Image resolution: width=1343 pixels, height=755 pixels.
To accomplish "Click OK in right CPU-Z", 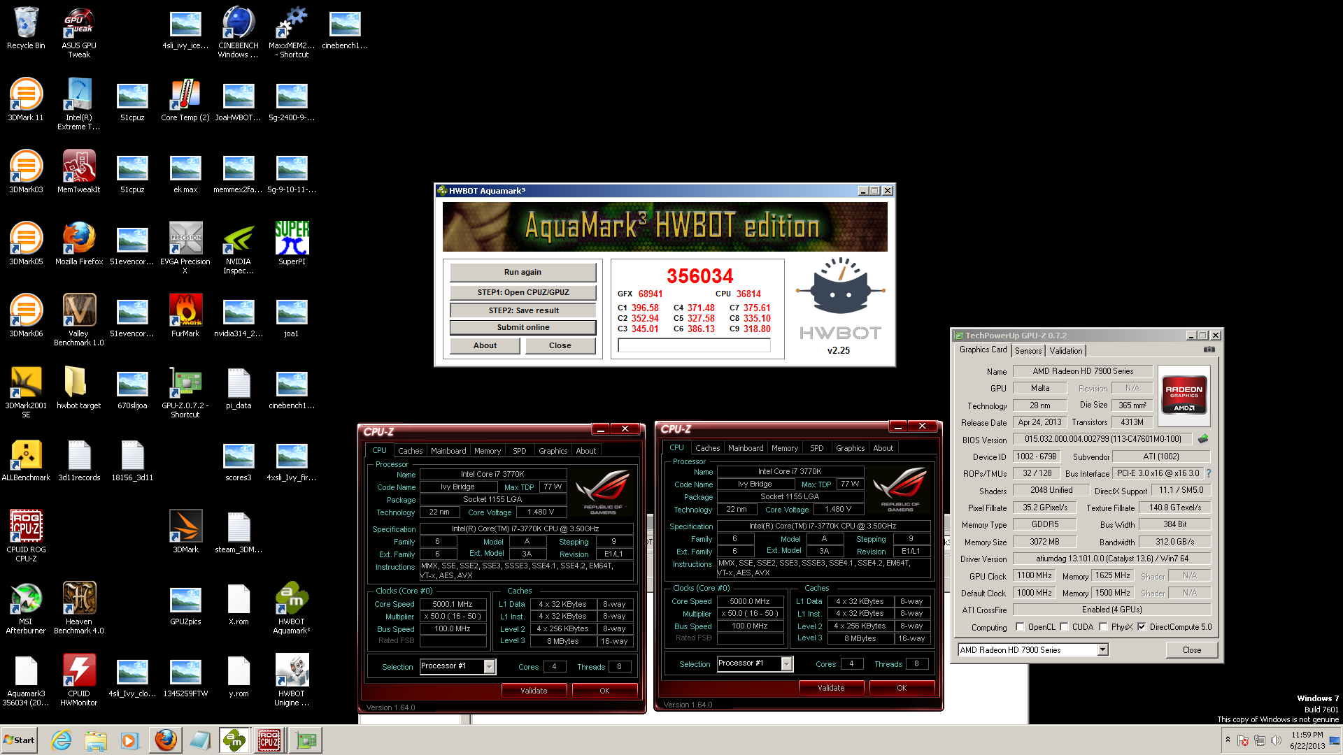I will 902,688.
